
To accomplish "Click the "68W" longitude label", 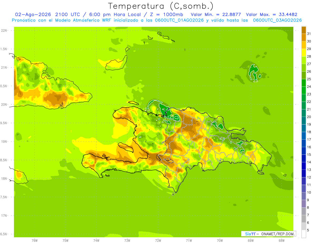I will pyautogui.click(x=282, y=240).
